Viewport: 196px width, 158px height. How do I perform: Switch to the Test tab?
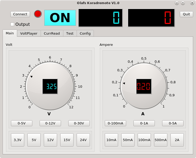pyautogui.click(x=70, y=33)
